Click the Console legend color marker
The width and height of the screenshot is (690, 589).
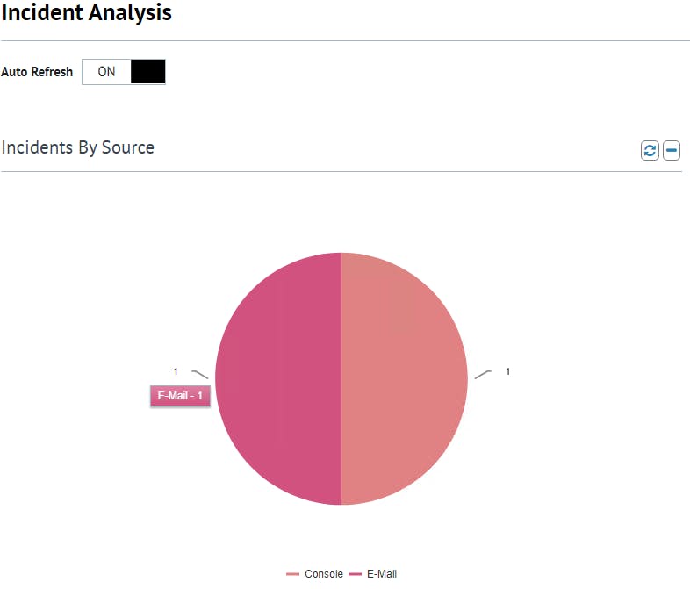coord(292,574)
